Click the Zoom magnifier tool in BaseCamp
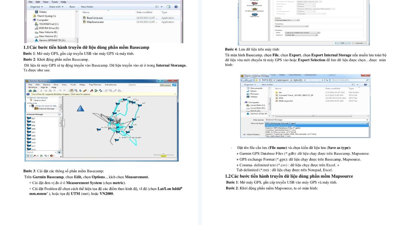Screen dimensions: 400x225 tap(76, 90)
